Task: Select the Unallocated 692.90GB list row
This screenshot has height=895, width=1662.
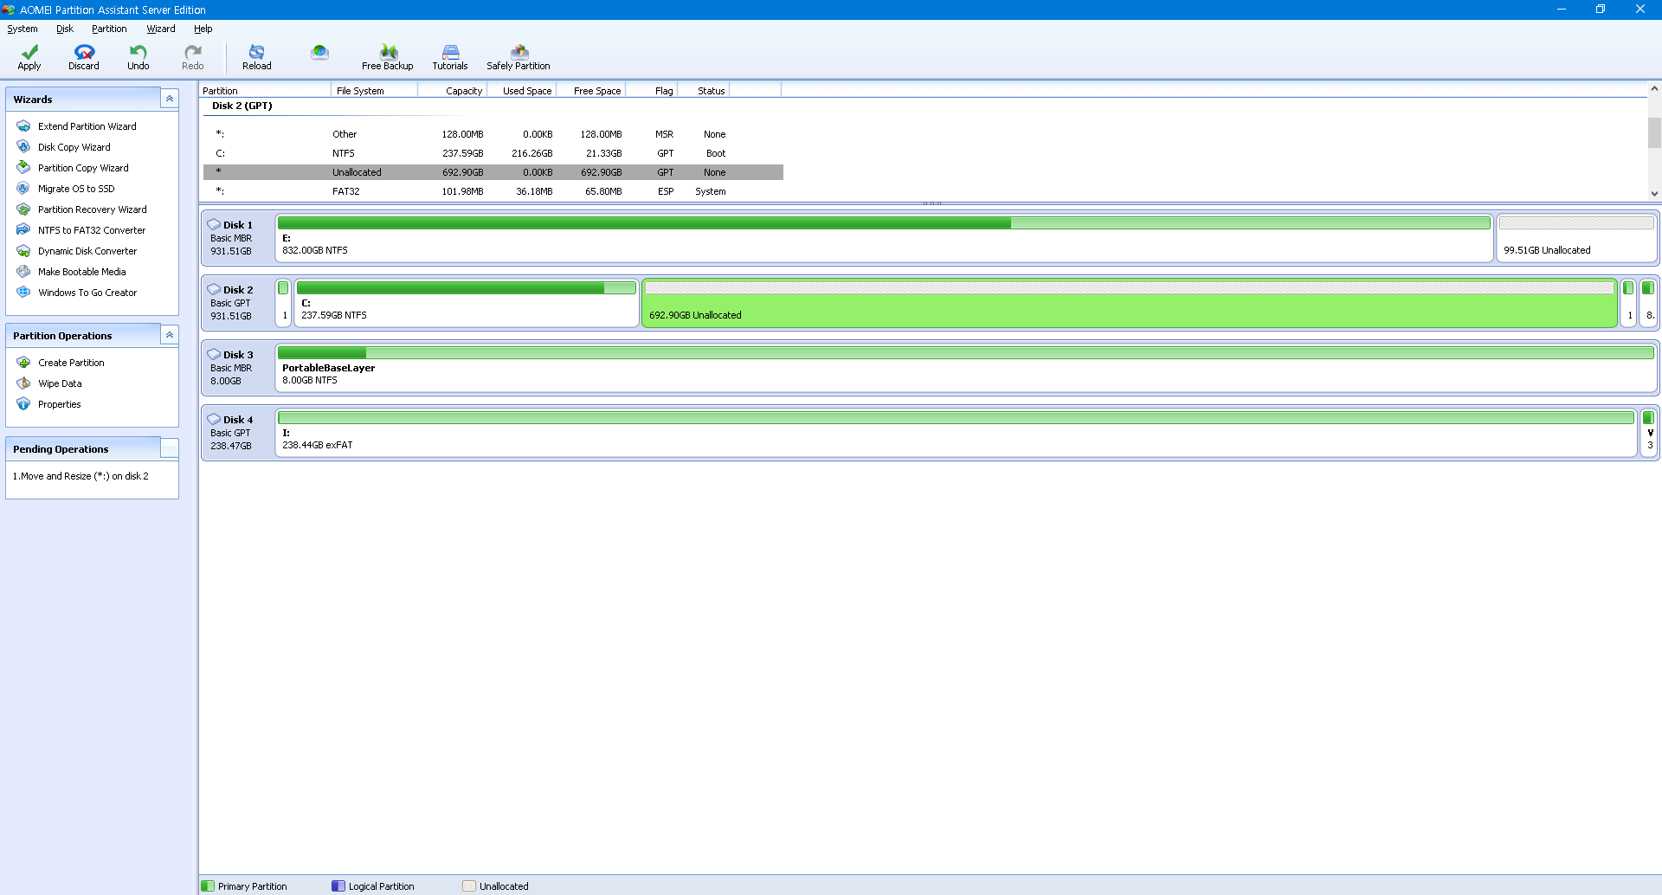Action: (x=493, y=172)
